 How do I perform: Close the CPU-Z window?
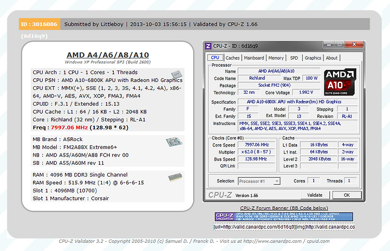(354, 44)
